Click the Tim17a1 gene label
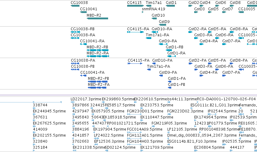 [154, 3]
